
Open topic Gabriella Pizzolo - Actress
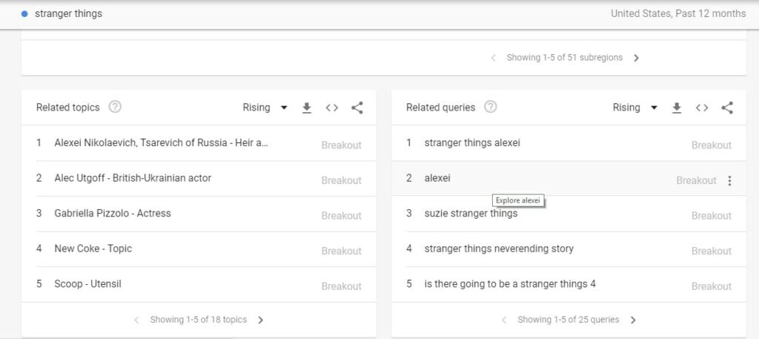pos(113,213)
